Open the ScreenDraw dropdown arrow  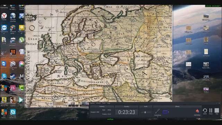coord(157,117)
